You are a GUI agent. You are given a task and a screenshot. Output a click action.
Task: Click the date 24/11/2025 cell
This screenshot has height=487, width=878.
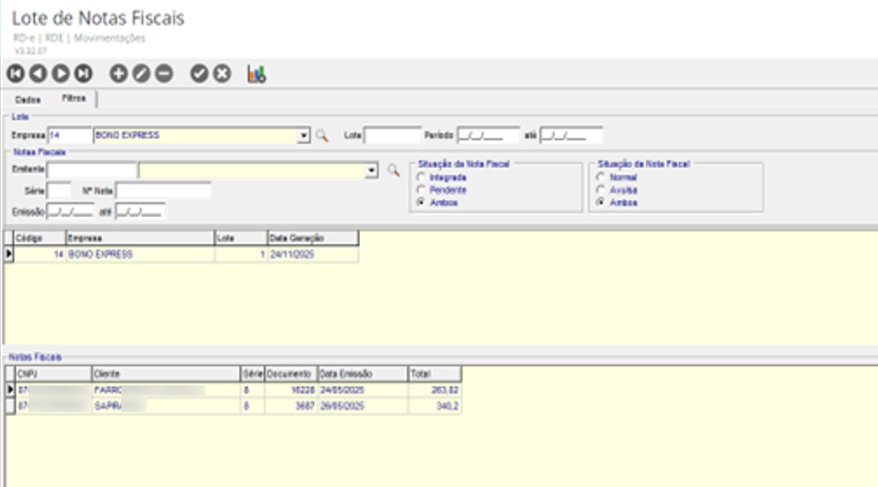click(313, 254)
